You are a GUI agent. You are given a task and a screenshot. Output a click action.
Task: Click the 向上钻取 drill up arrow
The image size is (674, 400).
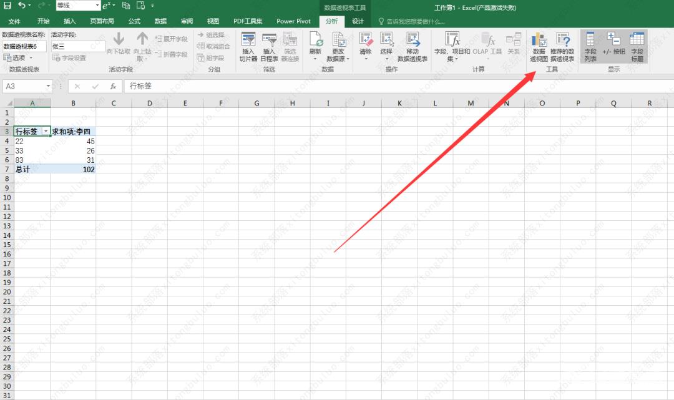point(142,46)
